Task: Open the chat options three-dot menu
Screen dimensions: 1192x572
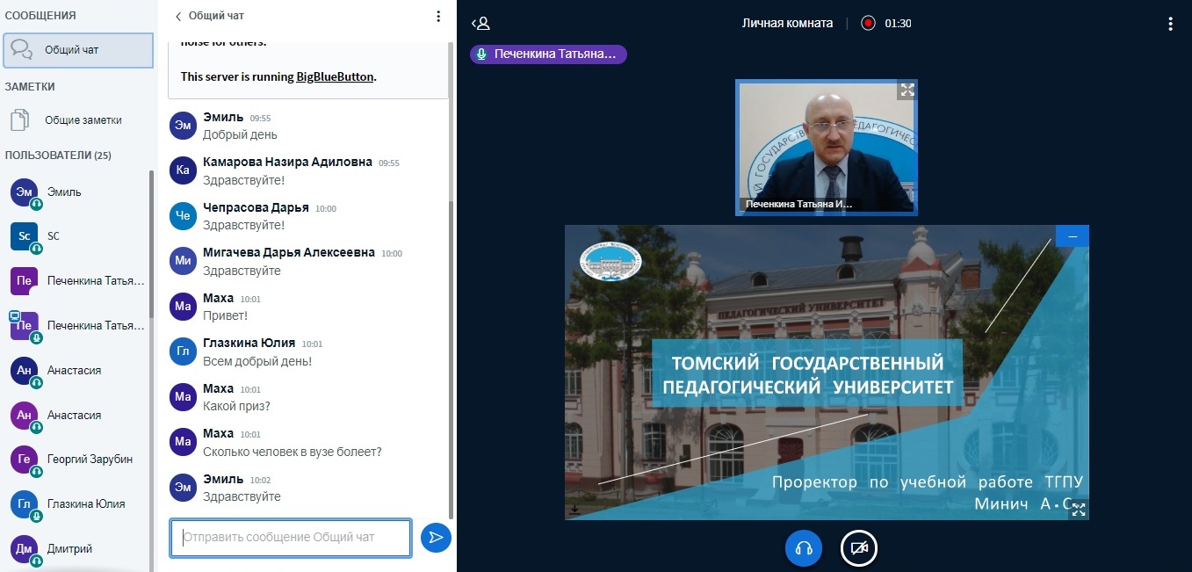Action: click(x=438, y=16)
